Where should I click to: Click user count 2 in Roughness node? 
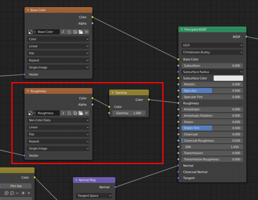click(63, 113)
